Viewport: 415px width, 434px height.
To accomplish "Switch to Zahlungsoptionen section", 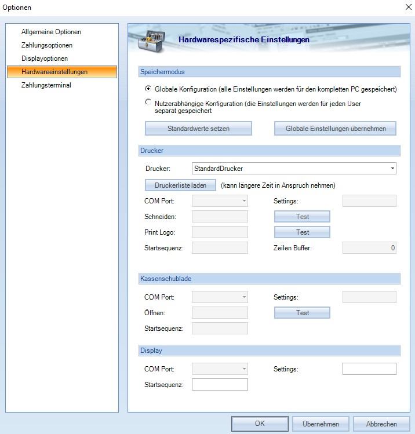I will 47,45.
